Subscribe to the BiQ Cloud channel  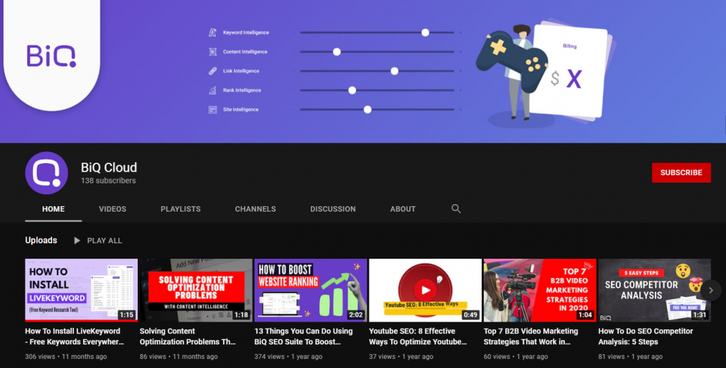(681, 173)
